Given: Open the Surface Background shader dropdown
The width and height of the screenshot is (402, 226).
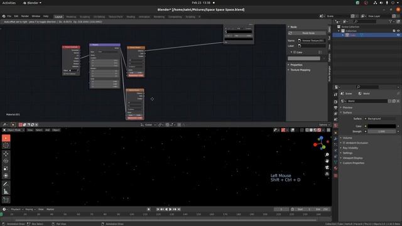Looking at the screenshot, I should pyautogui.click(x=382, y=119).
